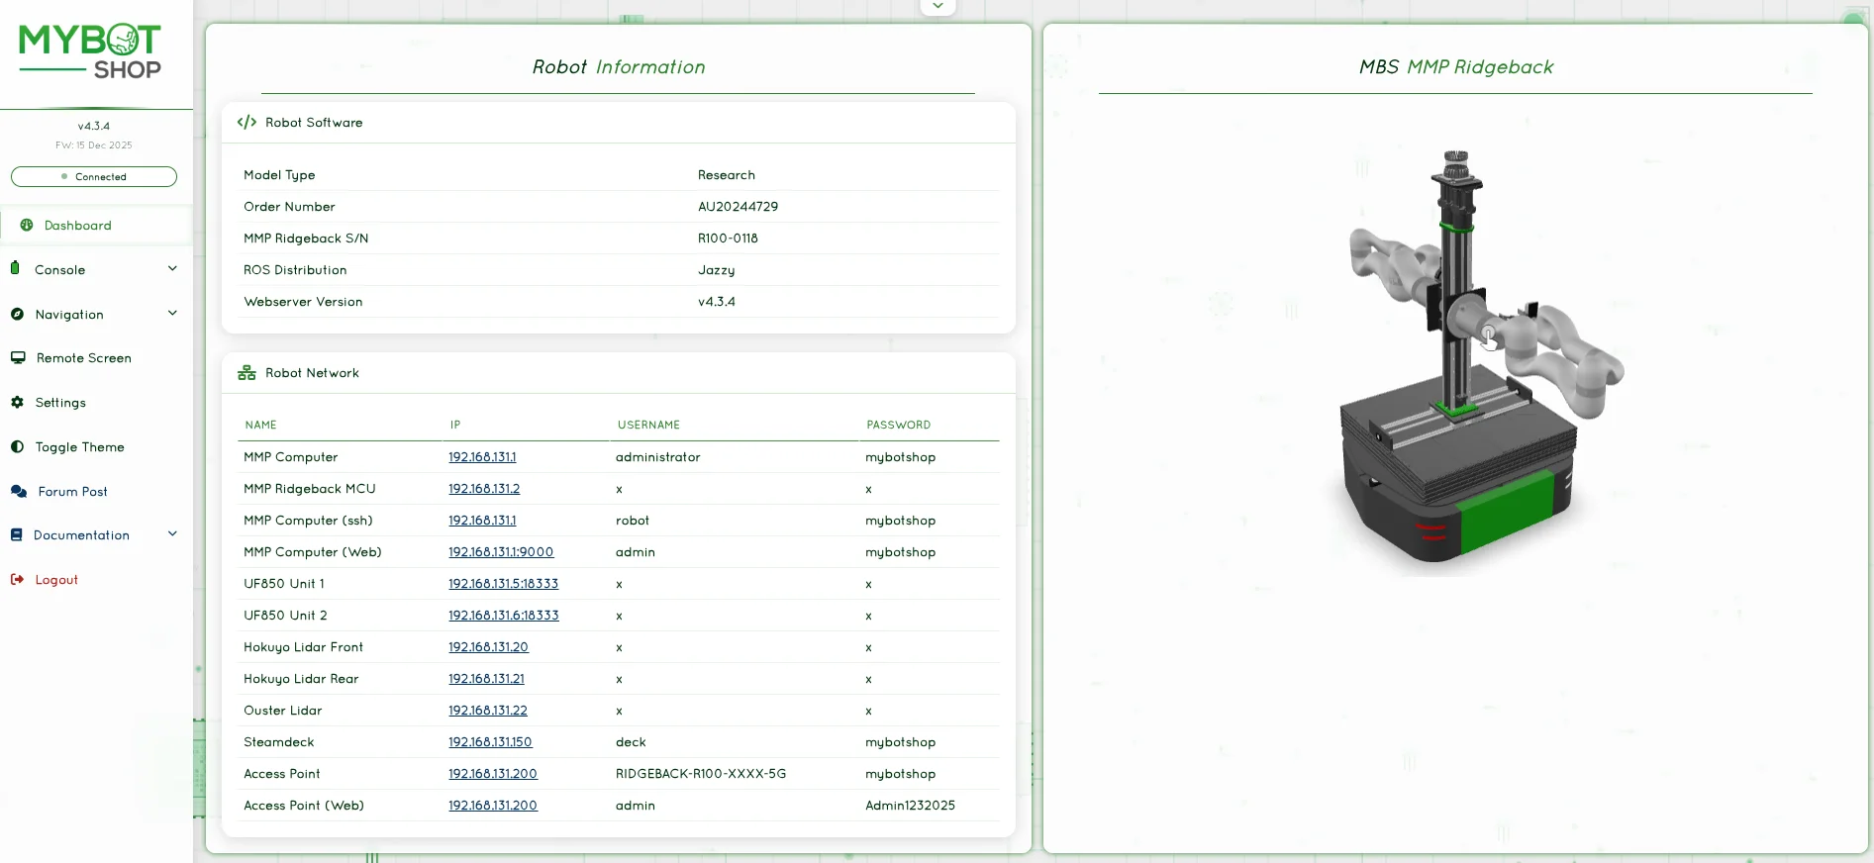Click the Console battery-shaped icon
Screen dimensions: 1874x863
[x=15, y=268]
